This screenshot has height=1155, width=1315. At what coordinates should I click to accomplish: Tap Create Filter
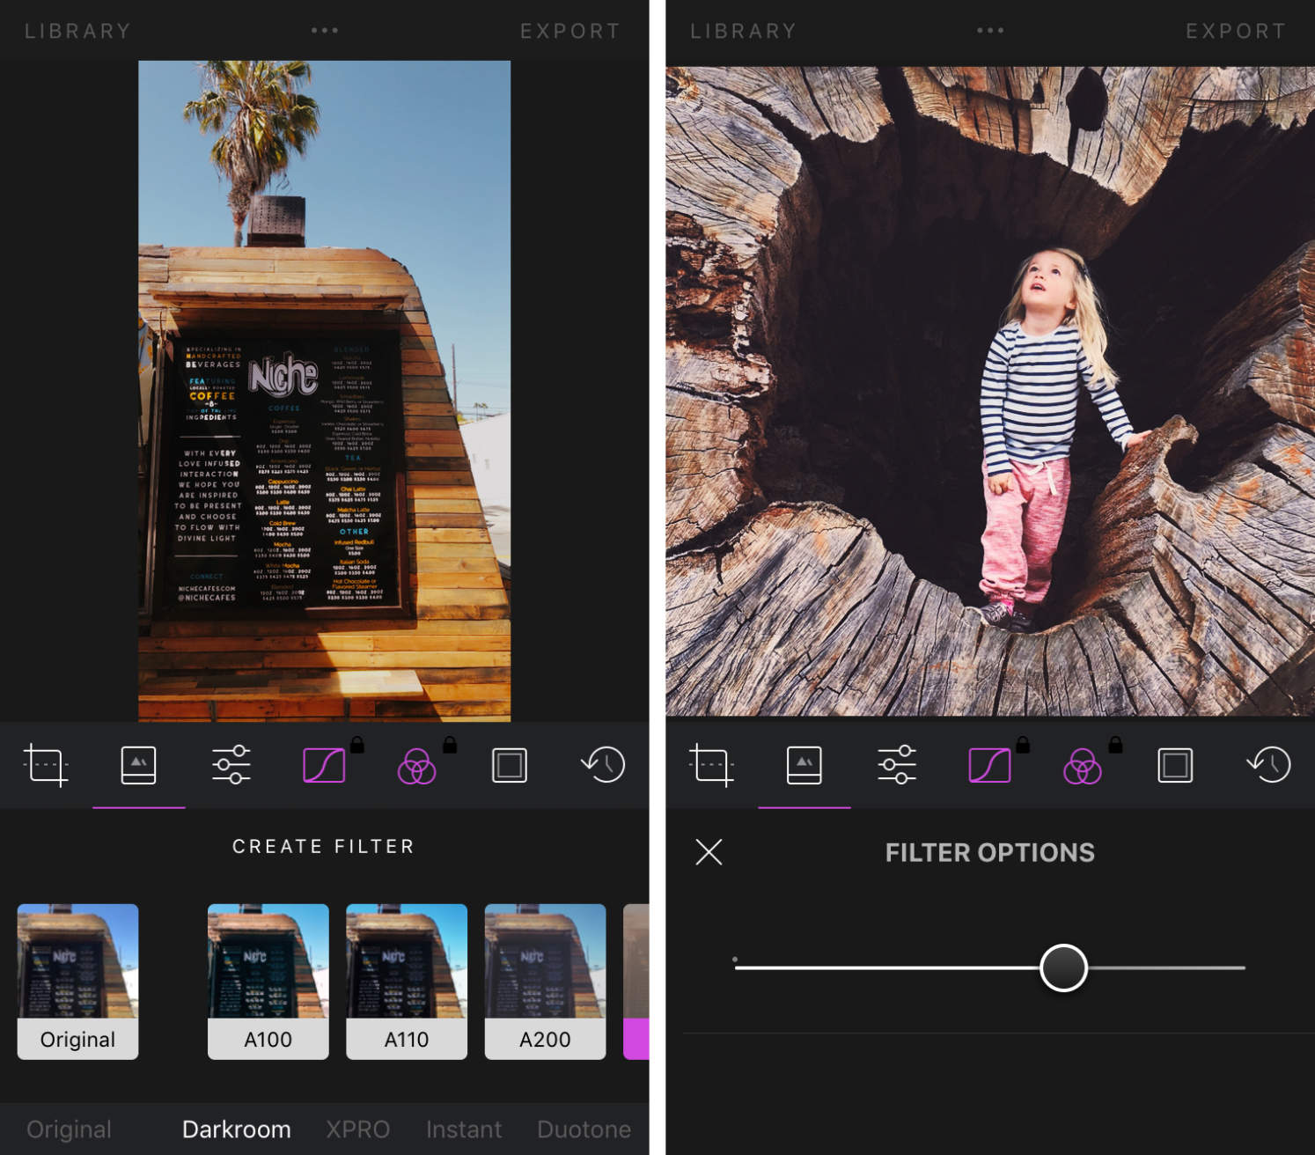pyautogui.click(x=322, y=846)
